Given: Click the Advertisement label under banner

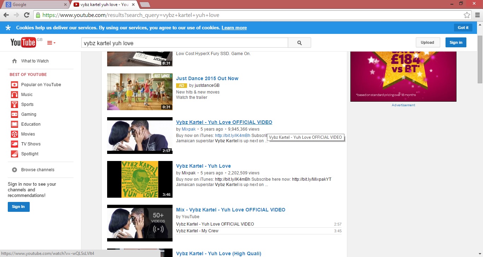Looking at the screenshot, I should (403, 105).
